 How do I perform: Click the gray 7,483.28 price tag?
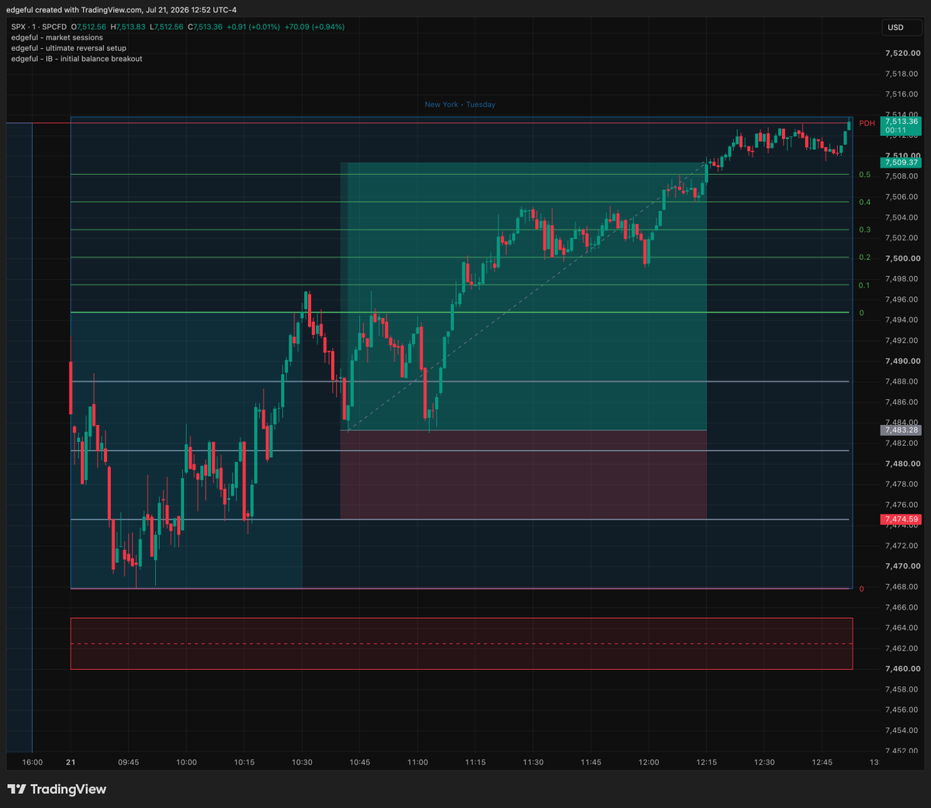[901, 430]
